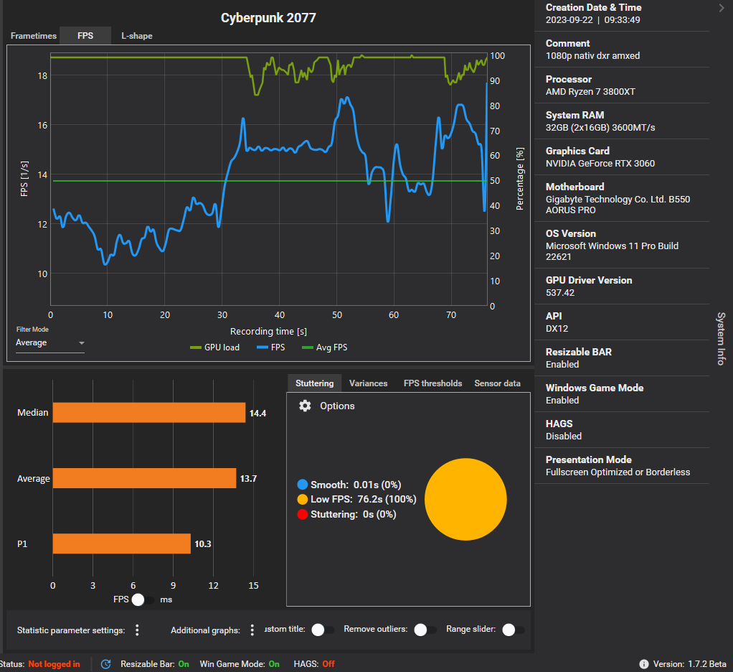Click the 'Recording time [s]' axis label
This screenshot has width=733, height=672.
pyautogui.click(x=268, y=331)
